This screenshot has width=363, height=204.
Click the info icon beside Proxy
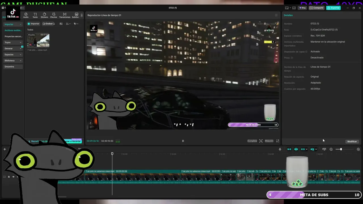pos(292,58)
